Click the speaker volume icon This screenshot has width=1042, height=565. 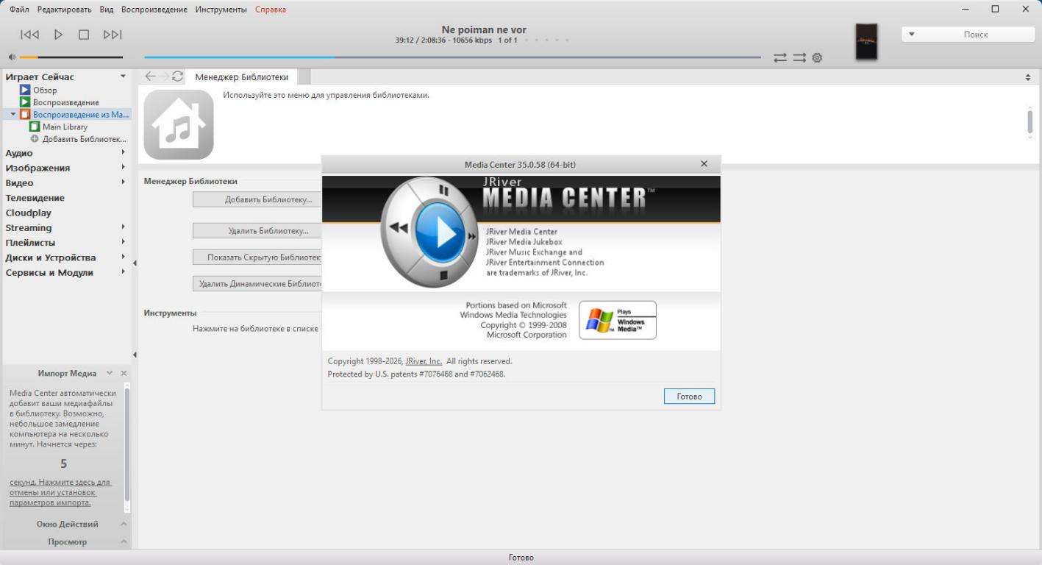pos(12,57)
